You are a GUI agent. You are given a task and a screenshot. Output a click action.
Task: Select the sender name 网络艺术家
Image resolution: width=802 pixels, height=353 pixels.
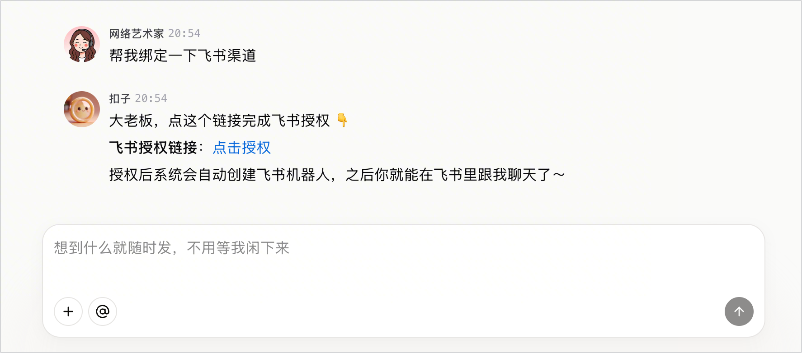coord(137,34)
